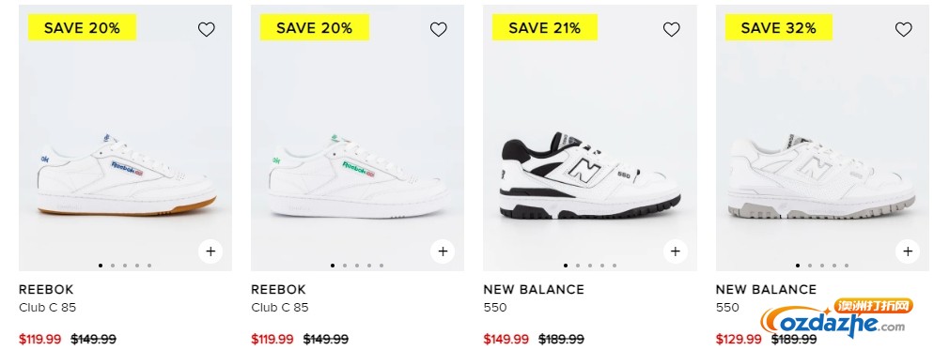Click the SAVE 21% badge
The width and height of the screenshot is (934, 350).
(x=544, y=27)
